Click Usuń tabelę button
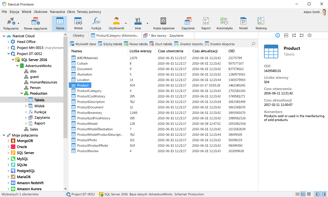The width and height of the screenshot is (328, 197). pyautogui.click(x=161, y=44)
